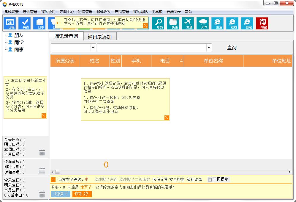296x202 pixels.
Task: Switch to the 通讯录添加 tab
Action: pos(100,36)
